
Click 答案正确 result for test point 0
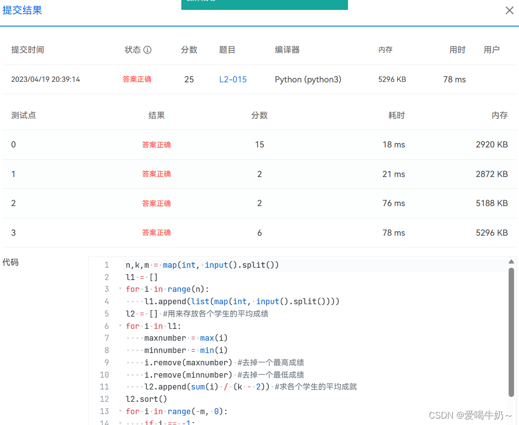point(156,144)
